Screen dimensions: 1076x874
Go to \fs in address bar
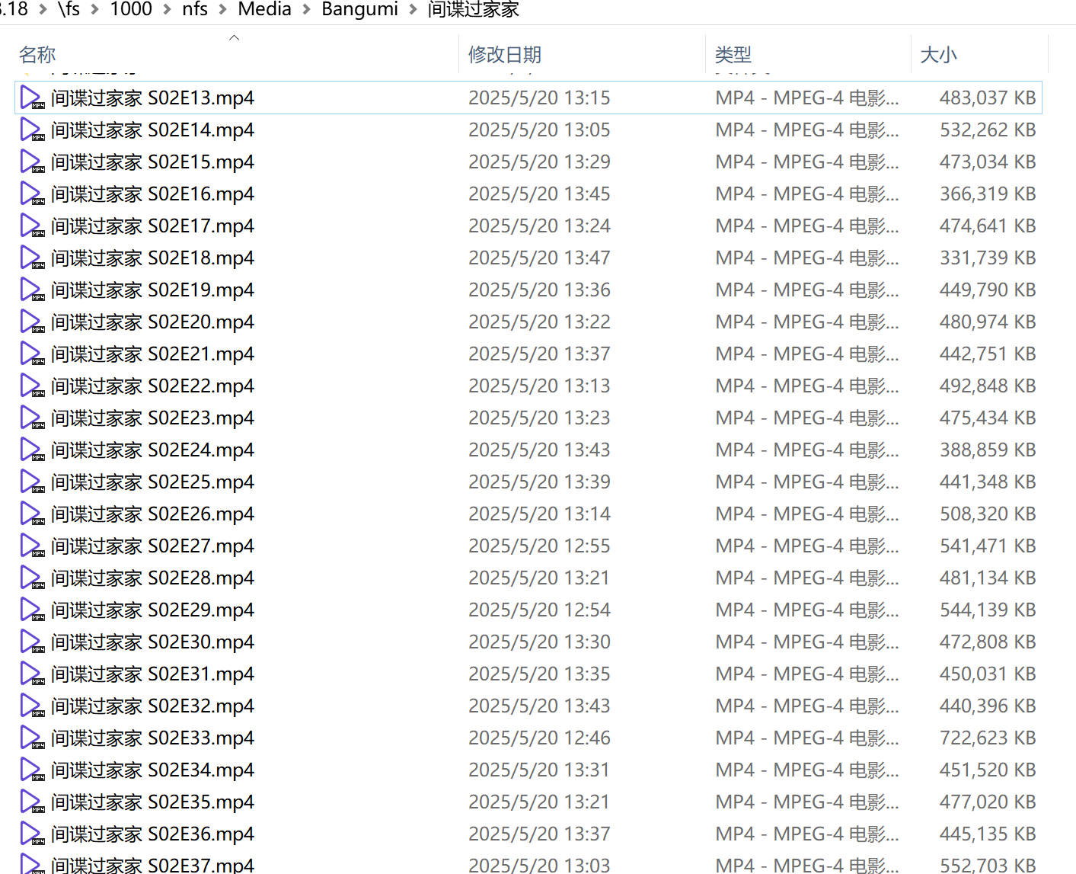click(69, 9)
